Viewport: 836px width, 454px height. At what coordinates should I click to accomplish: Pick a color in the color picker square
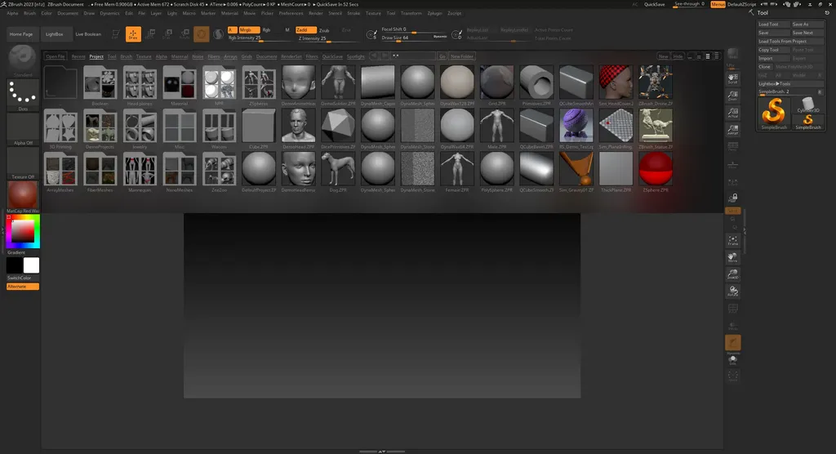point(23,232)
